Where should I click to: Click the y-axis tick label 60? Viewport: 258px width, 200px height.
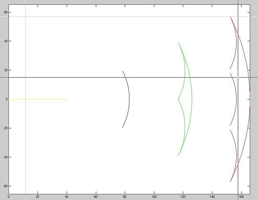coord(5,12)
